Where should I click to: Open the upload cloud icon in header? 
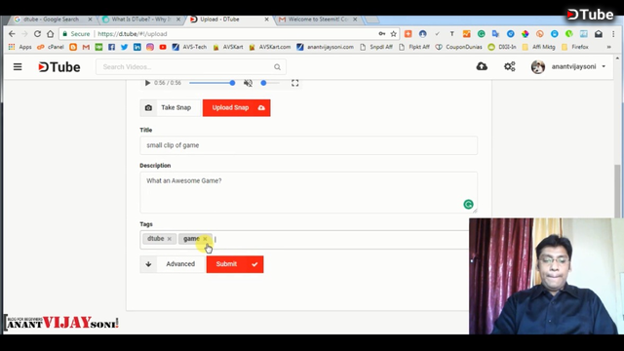(482, 66)
